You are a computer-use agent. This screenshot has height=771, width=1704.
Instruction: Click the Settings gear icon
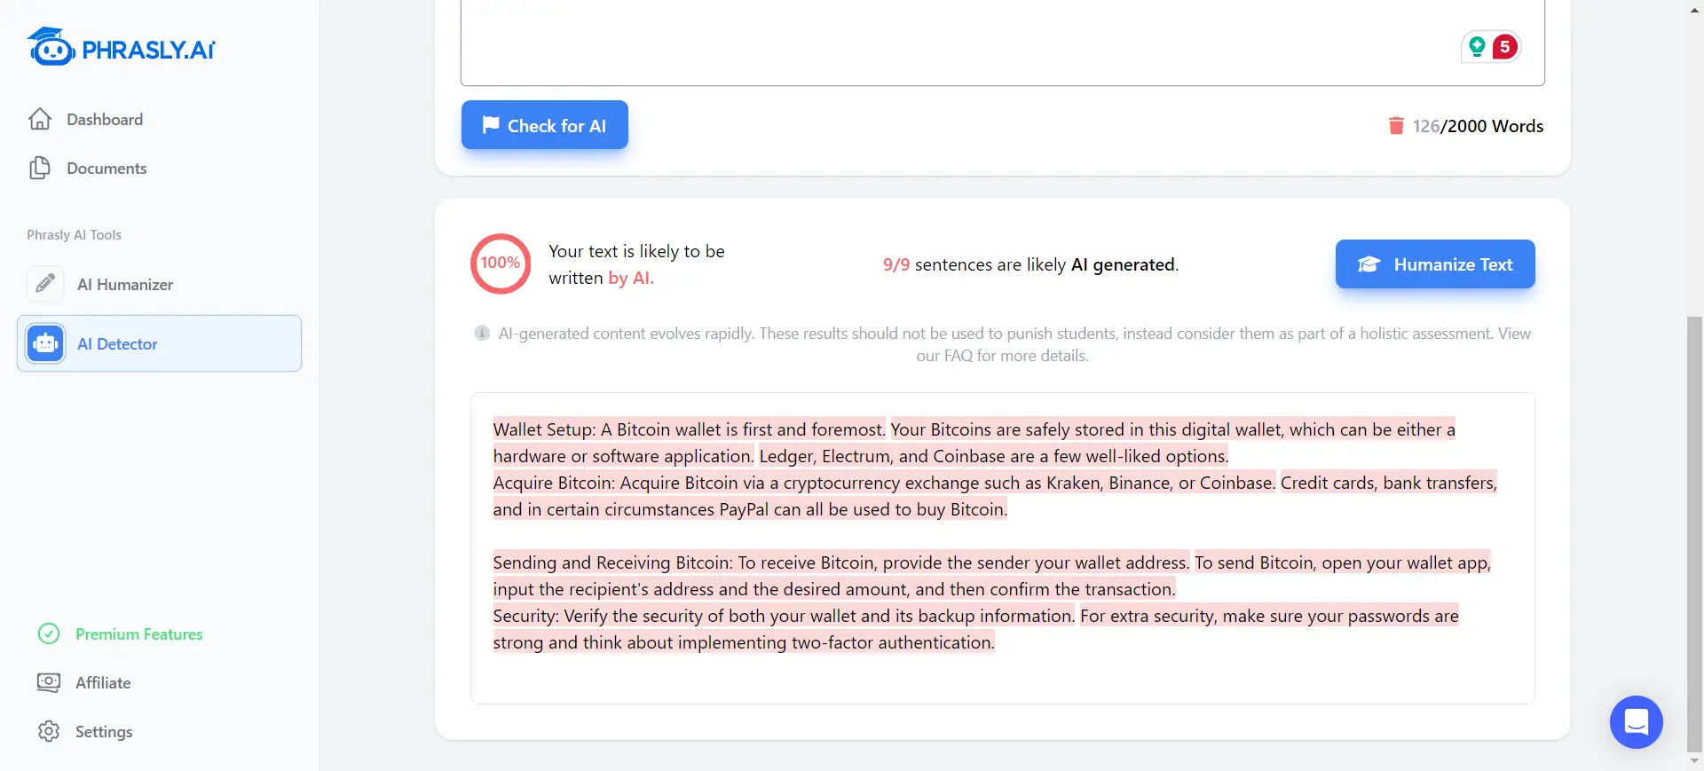click(x=49, y=731)
